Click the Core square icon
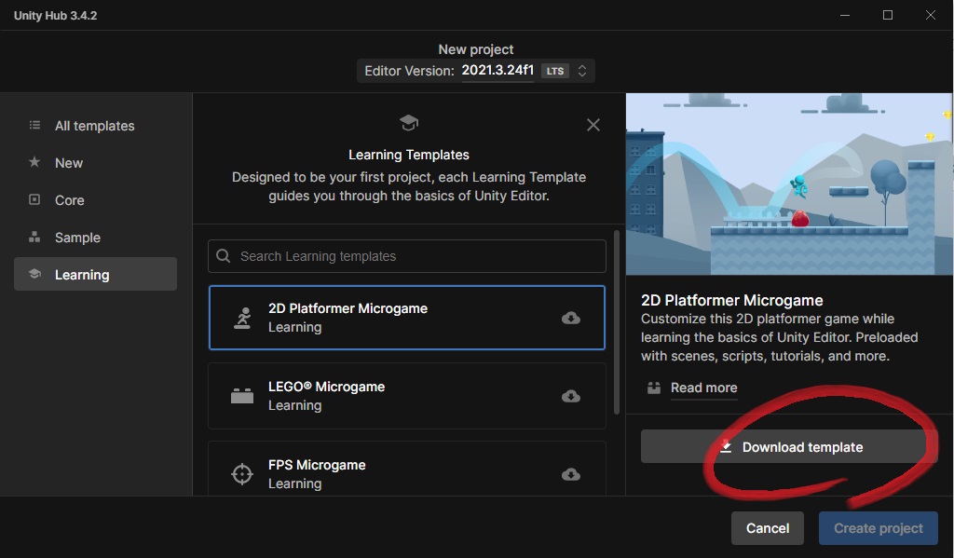The width and height of the screenshot is (954, 558). pyautogui.click(x=34, y=199)
